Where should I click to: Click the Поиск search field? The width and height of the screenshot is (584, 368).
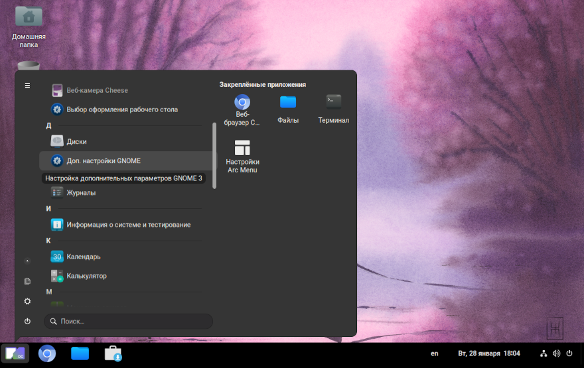[129, 321]
